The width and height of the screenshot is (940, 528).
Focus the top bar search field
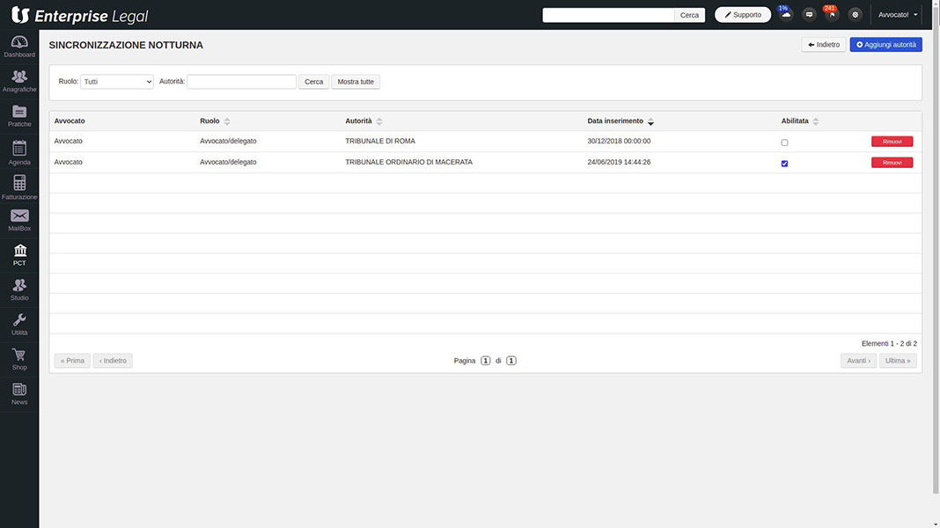[x=608, y=15]
